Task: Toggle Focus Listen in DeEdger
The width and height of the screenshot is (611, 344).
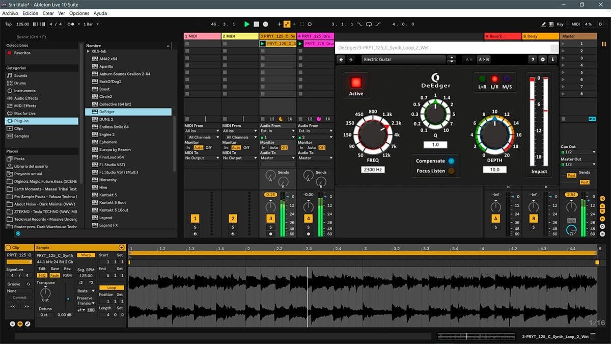Action: 451,171
